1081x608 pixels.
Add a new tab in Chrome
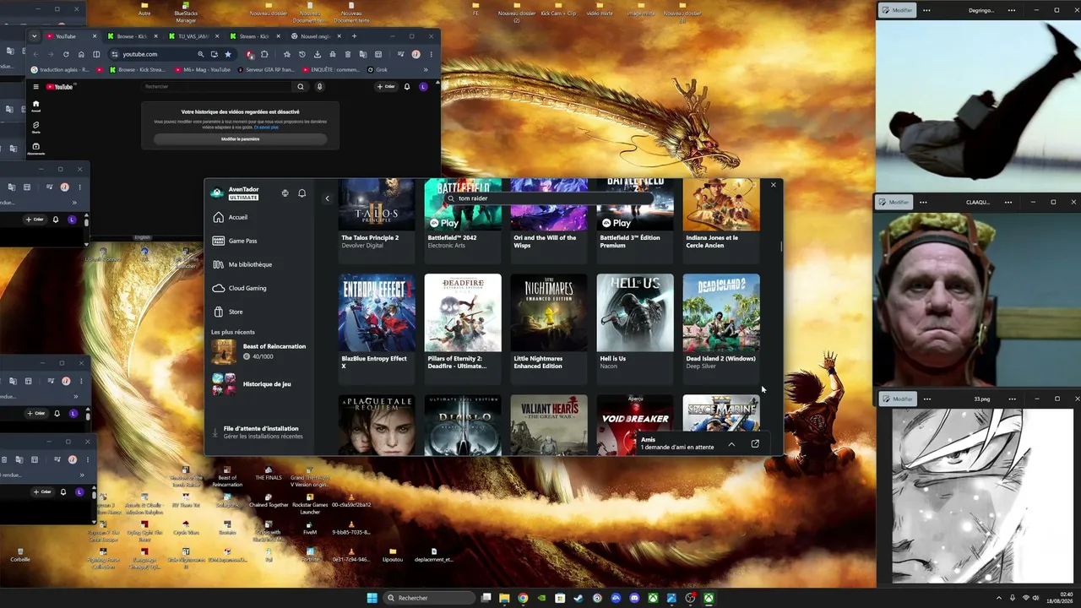(x=355, y=36)
